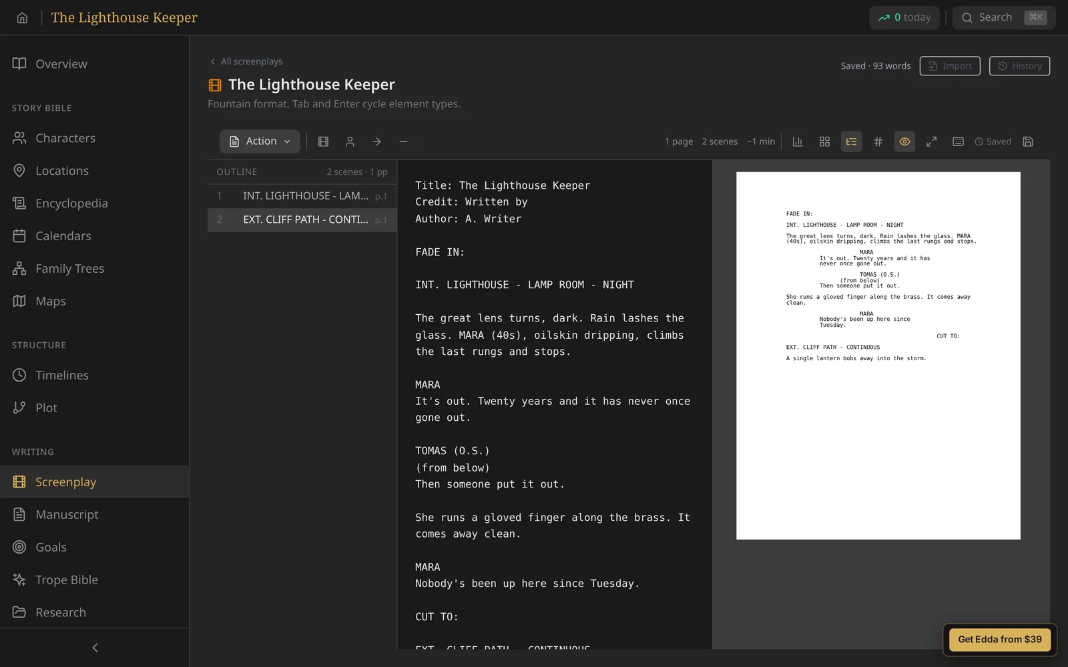Select the Screenplay sidebar item
1068x667 pixels.
(95, 482)
